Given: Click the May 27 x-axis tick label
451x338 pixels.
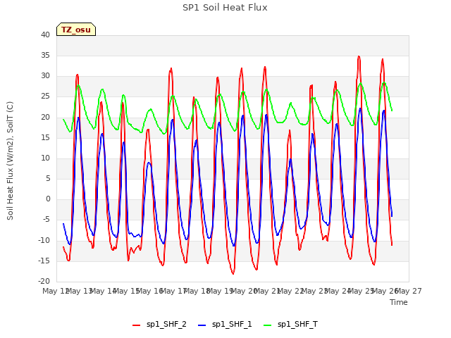Looking at the screenshot, I should (x=409, y=291).
